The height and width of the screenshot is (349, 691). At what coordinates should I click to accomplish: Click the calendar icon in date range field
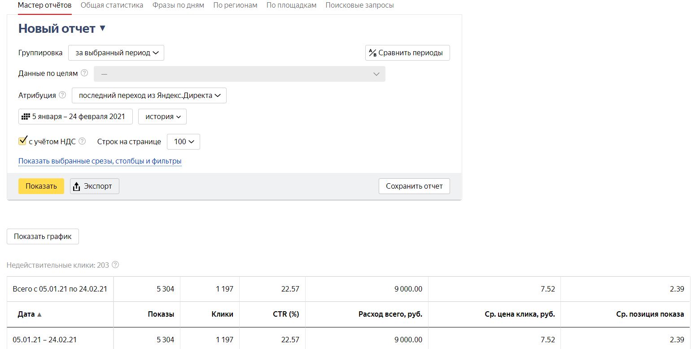(26, 116)
